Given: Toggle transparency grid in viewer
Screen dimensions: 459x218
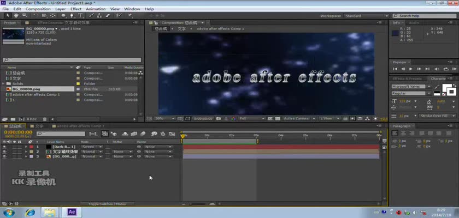Looking at the screenshot, I should click(277, 118).
